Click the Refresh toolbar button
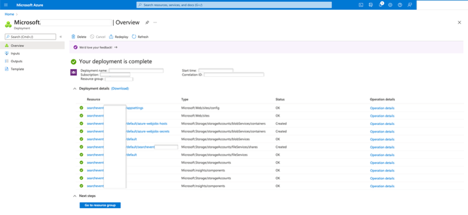This screenshot has width=468, height=215. click(140, 36)
